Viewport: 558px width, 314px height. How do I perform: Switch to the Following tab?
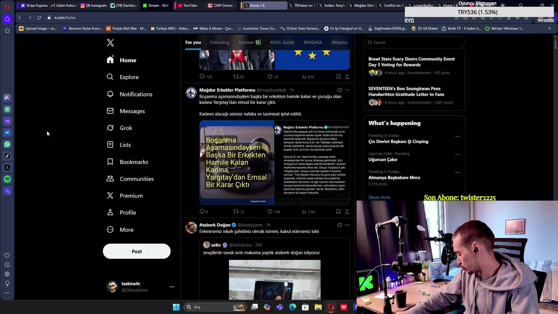point(220,42)
